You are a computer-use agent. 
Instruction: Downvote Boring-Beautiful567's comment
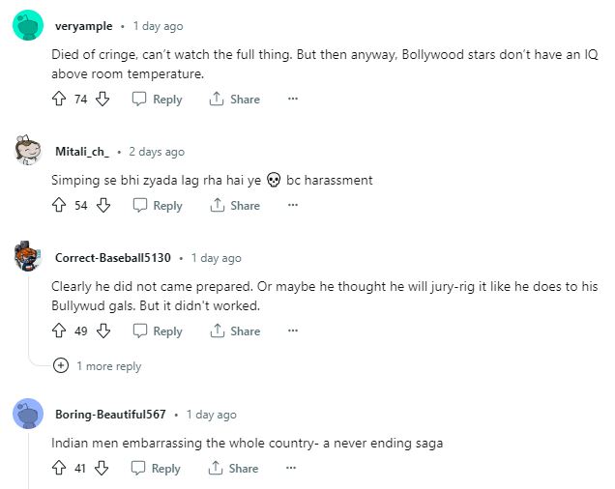coord(102,468)
